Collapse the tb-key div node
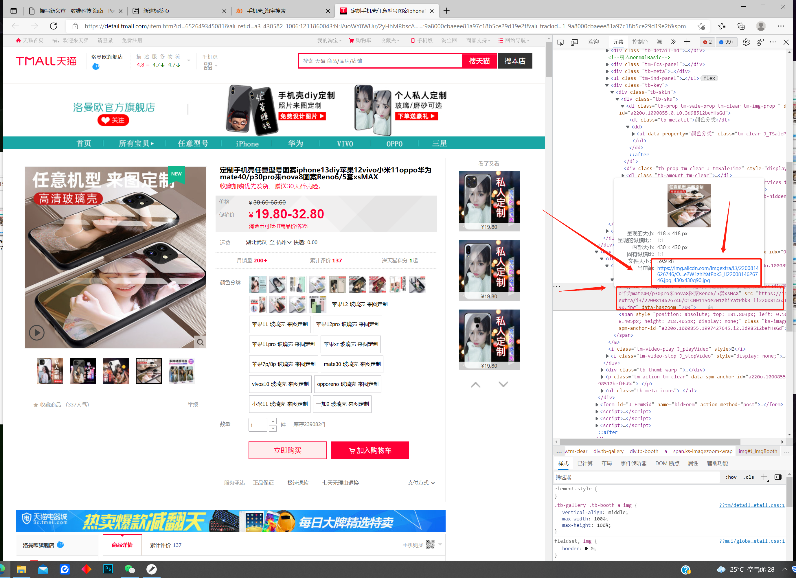 pyautogui.click(x=607, y=85)
